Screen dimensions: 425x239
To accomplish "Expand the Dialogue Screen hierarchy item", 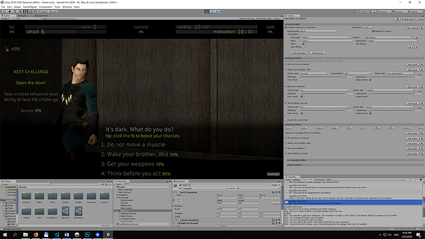I will tap(119, 214).
